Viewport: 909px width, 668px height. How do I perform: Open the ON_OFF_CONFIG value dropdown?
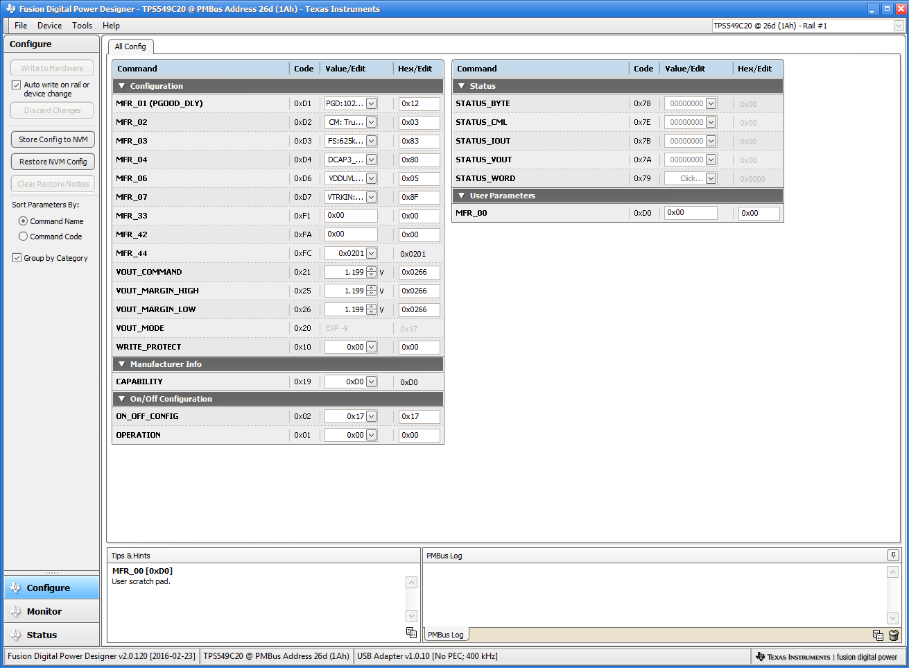click(372, 416)
